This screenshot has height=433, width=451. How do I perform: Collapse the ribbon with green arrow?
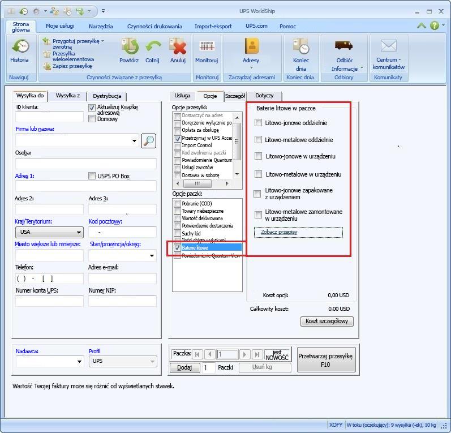point(422,25)
